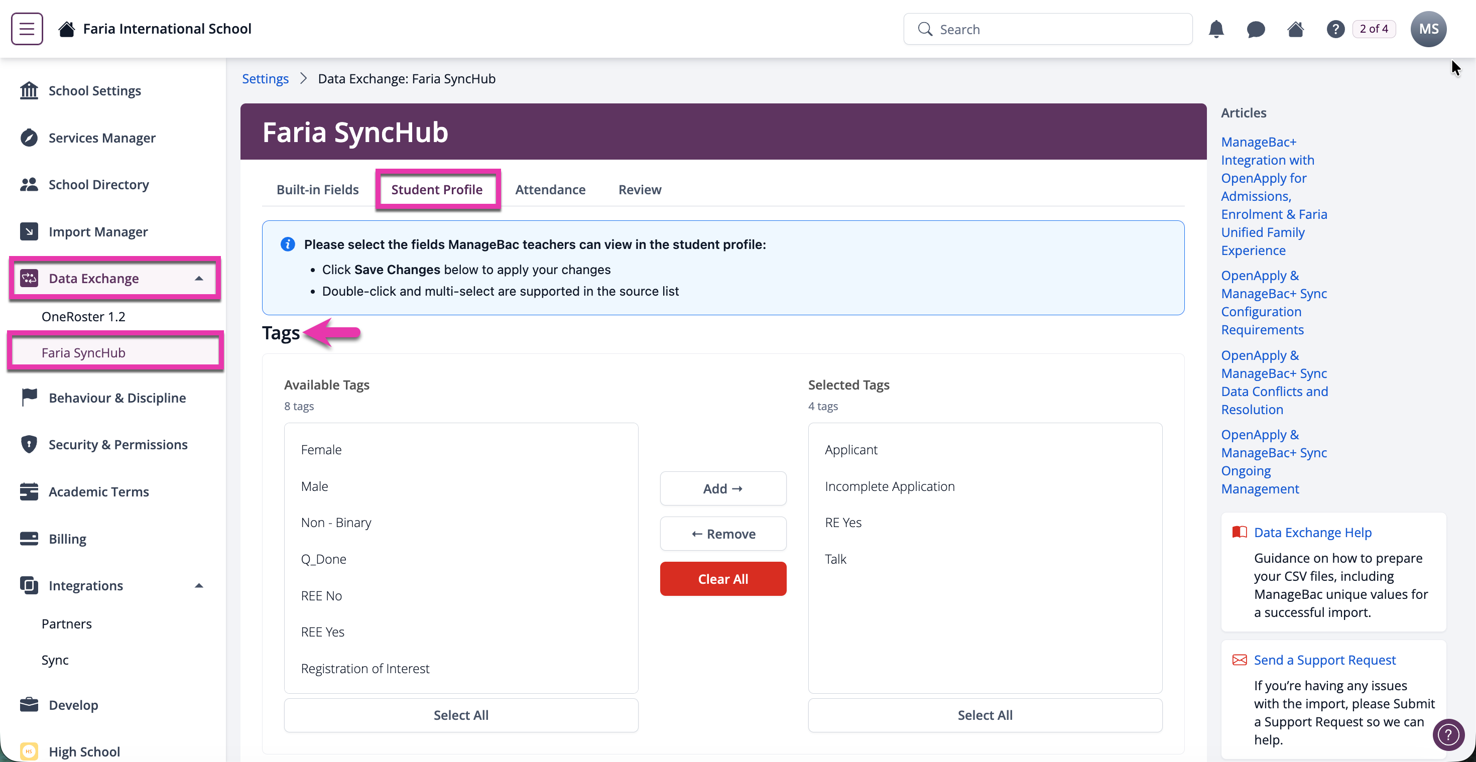Open the help question mark icon in header
Image resolution: width=1476 pixels, height=762 pixels.
point(1335,29)
